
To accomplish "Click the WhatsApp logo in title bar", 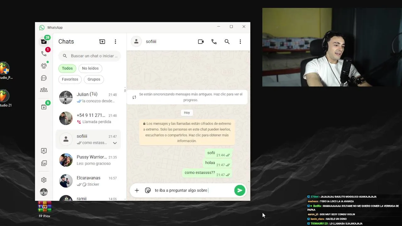I will point(42,28).
